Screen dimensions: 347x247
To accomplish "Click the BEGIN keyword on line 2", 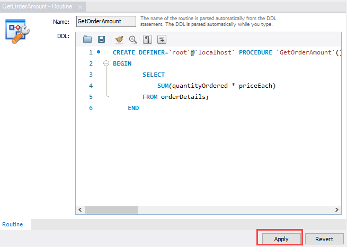I will [122, 63].
